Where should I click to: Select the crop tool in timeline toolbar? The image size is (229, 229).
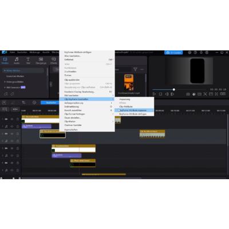[23, 102]
